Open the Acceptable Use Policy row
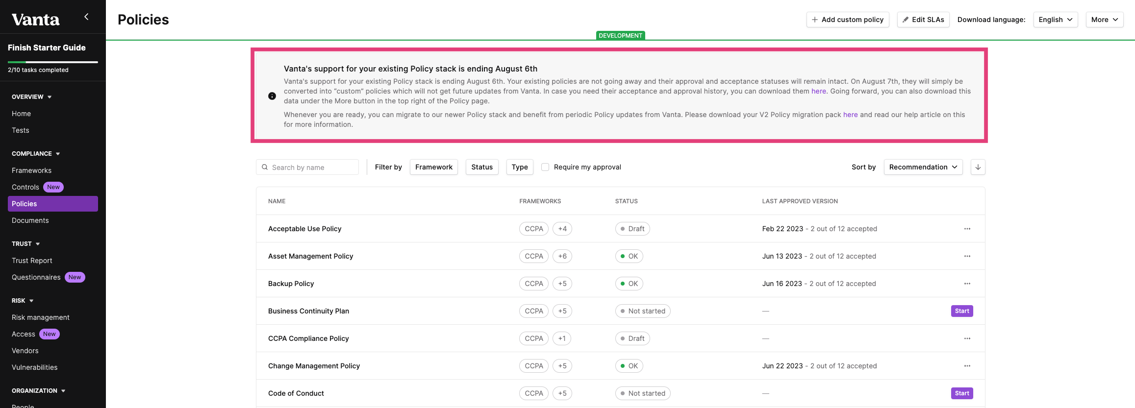This screenshot has width=1135, height=408. coord(621,229)
